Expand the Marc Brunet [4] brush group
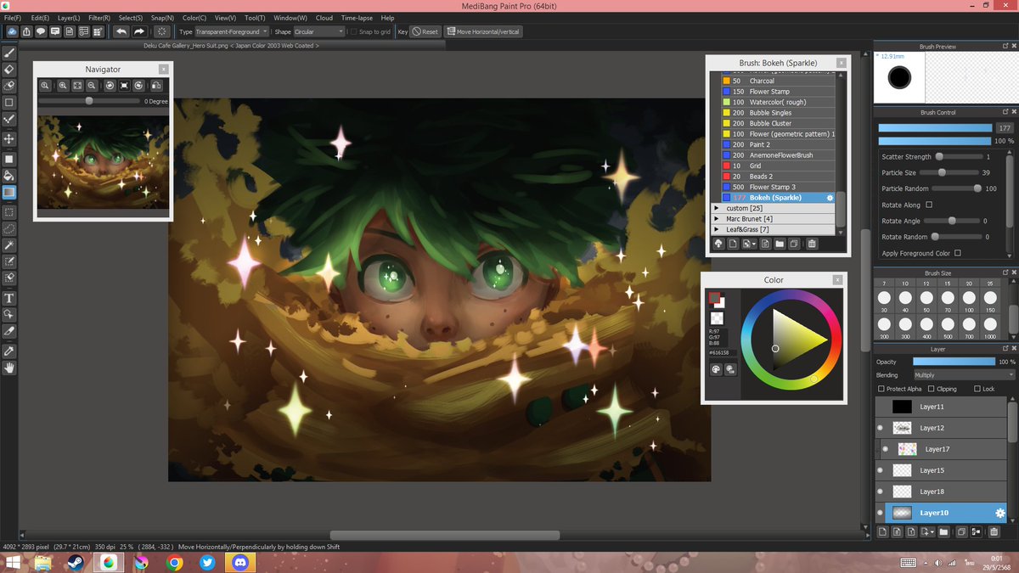Viewport: 1019px width, 573px height. click(717, 219)
